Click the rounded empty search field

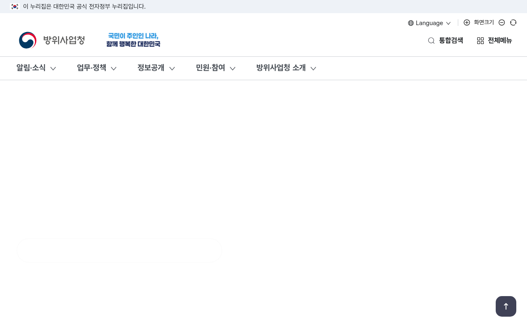coord(119,250)
